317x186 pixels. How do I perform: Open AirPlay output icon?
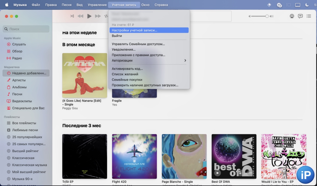coord(292,16)
